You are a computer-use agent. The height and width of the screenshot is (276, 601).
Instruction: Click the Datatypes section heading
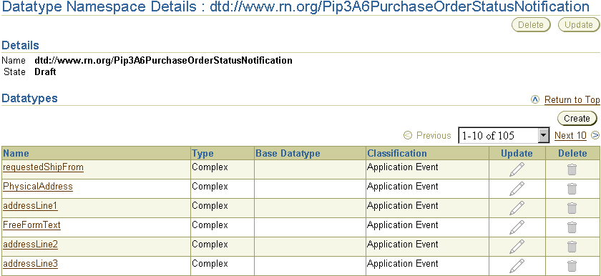pyautogui.click(x=29, y=99)
